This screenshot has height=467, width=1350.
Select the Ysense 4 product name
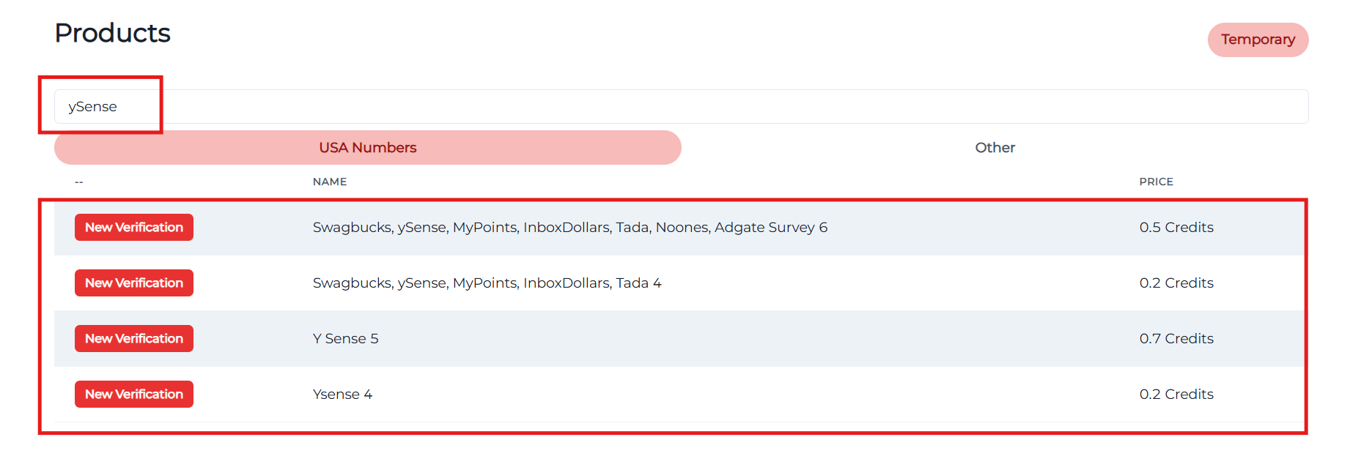click(342, 394)
